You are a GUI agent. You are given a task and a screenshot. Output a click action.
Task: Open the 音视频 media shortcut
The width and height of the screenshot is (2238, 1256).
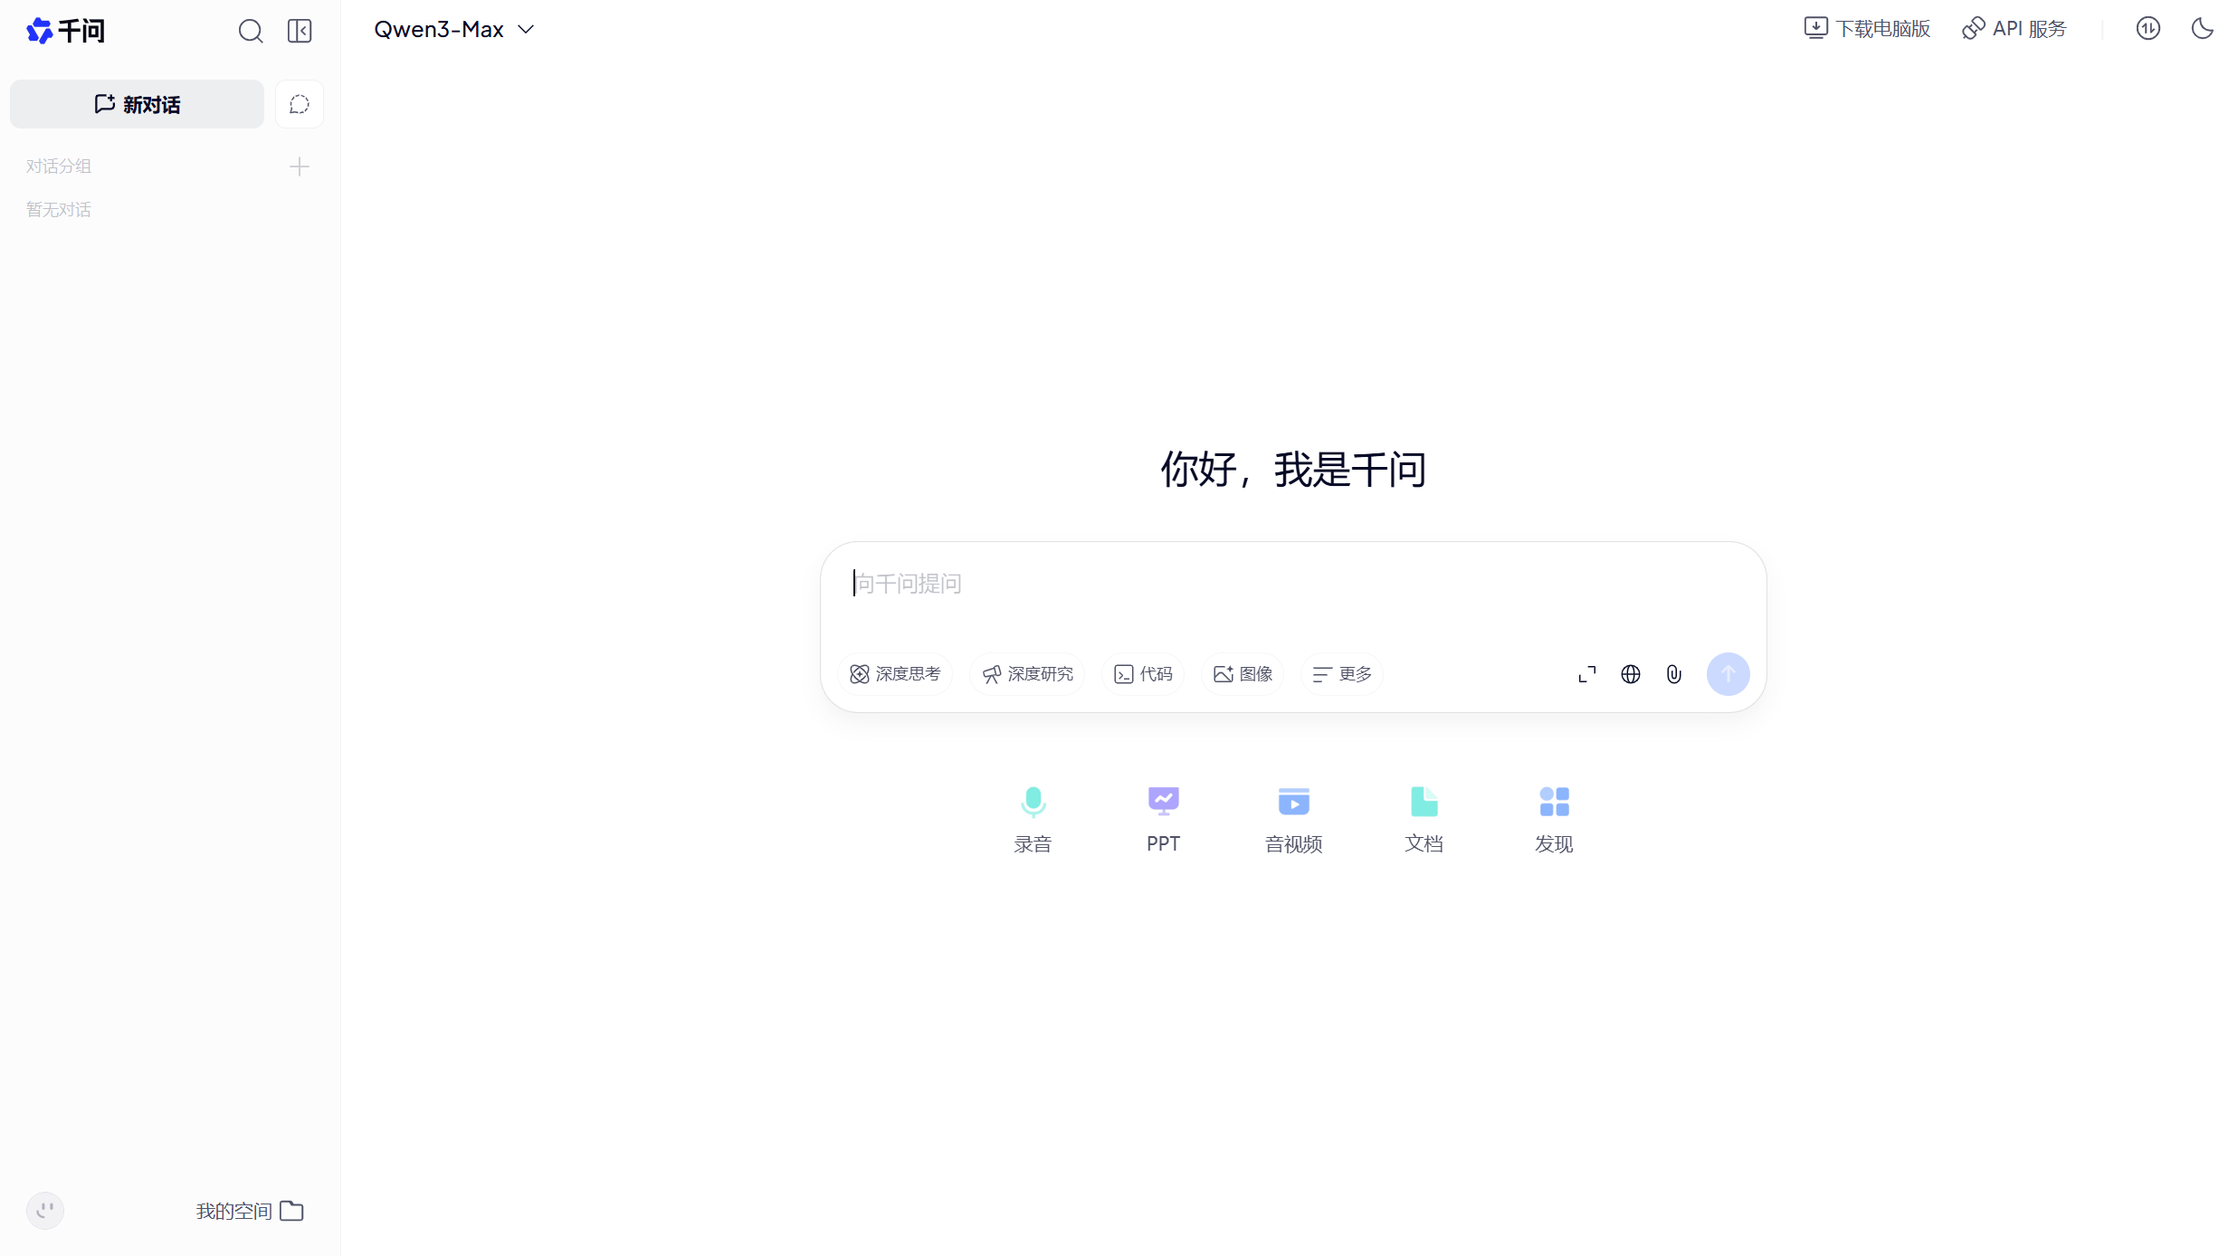coord(1293,818)
